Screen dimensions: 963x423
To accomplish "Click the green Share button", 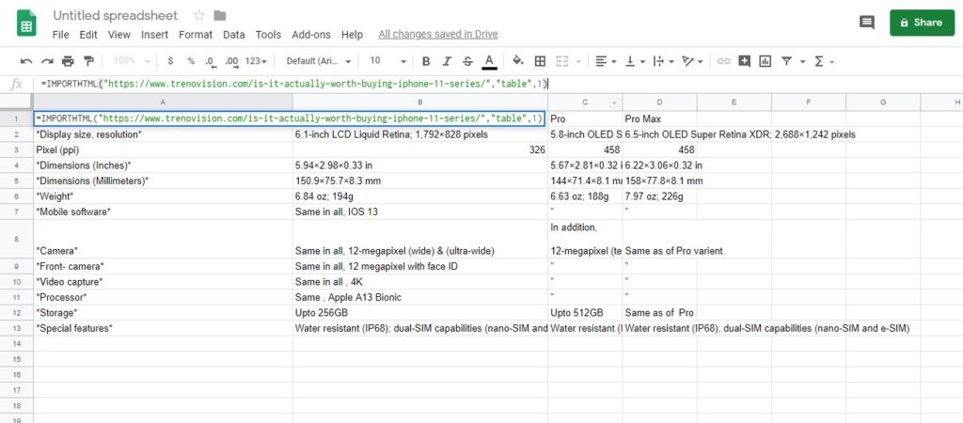I will pos(922,23).
